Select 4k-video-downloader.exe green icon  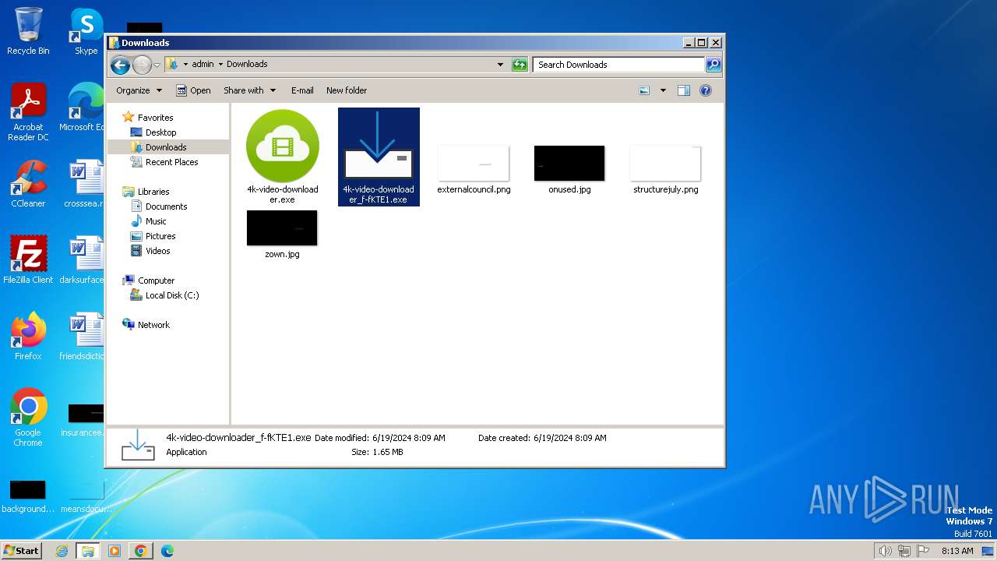[283, 146]
